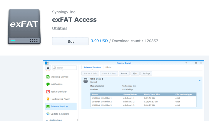Select USB Disk 1 Partition 3 row

(x=143, y=105)
